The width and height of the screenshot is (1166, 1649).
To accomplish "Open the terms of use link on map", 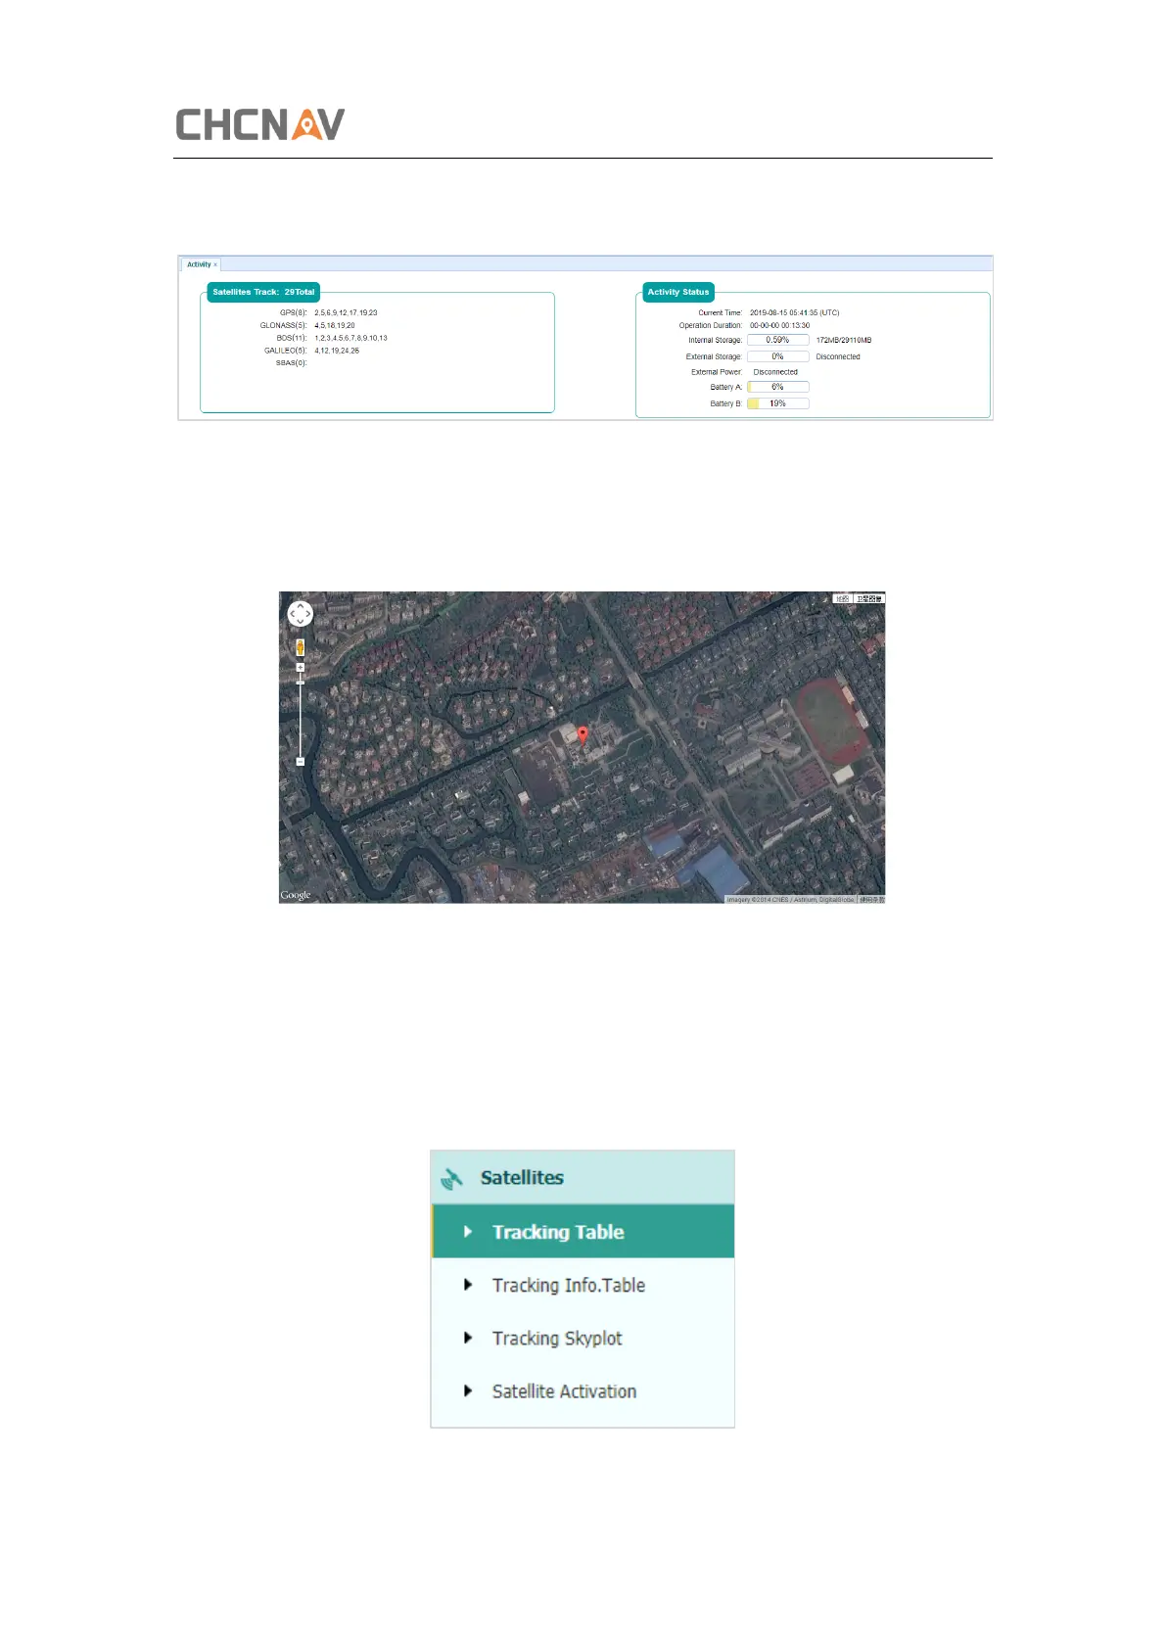I will click(x=871, y=899).
